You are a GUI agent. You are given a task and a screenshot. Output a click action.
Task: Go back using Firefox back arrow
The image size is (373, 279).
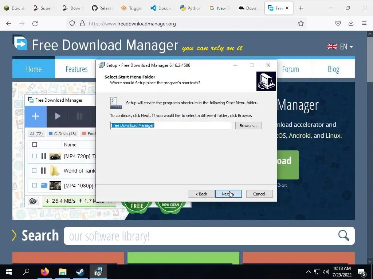pyautogui.click(x=9, y=24)
